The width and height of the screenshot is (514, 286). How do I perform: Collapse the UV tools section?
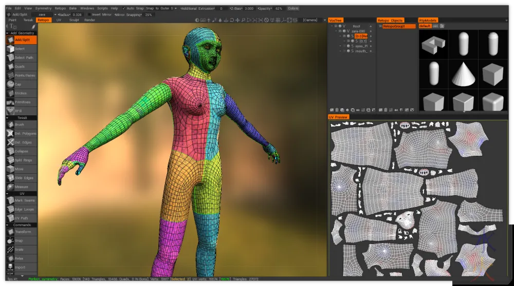(7, 194)
